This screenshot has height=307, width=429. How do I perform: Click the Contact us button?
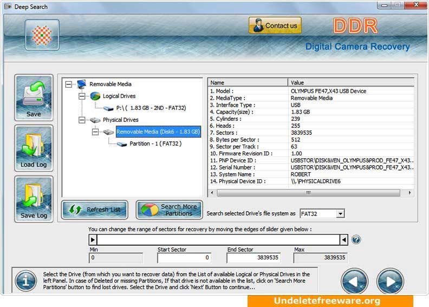coord(275,25)
